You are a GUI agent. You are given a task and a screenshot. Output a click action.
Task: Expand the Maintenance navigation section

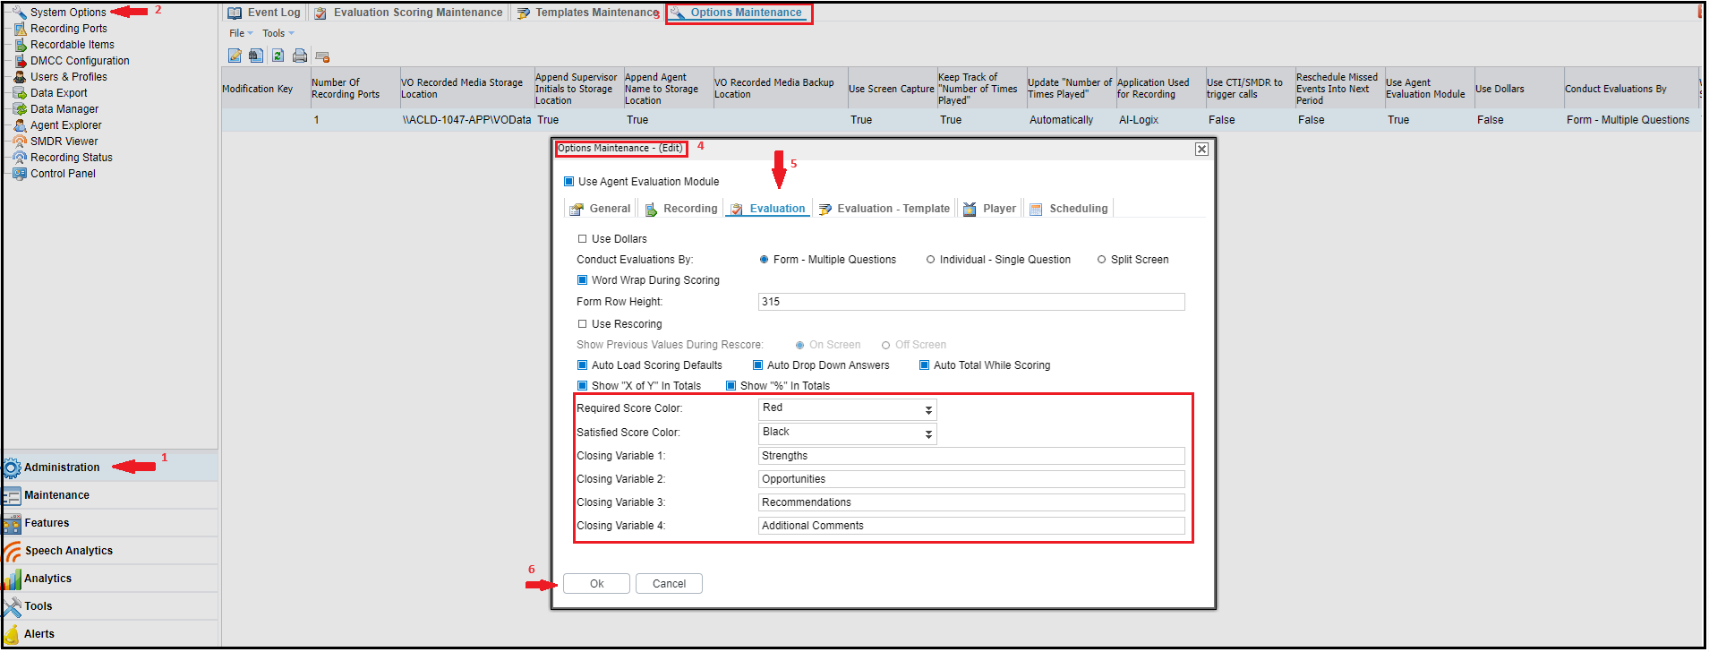tap(110, 495)
